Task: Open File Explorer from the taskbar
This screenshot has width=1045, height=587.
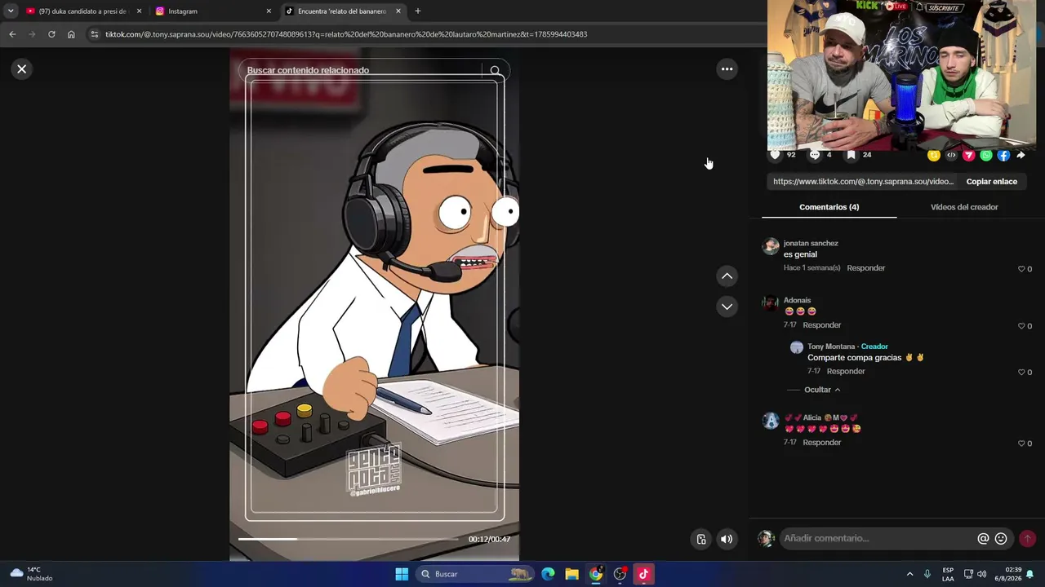Action: [571, 574]
